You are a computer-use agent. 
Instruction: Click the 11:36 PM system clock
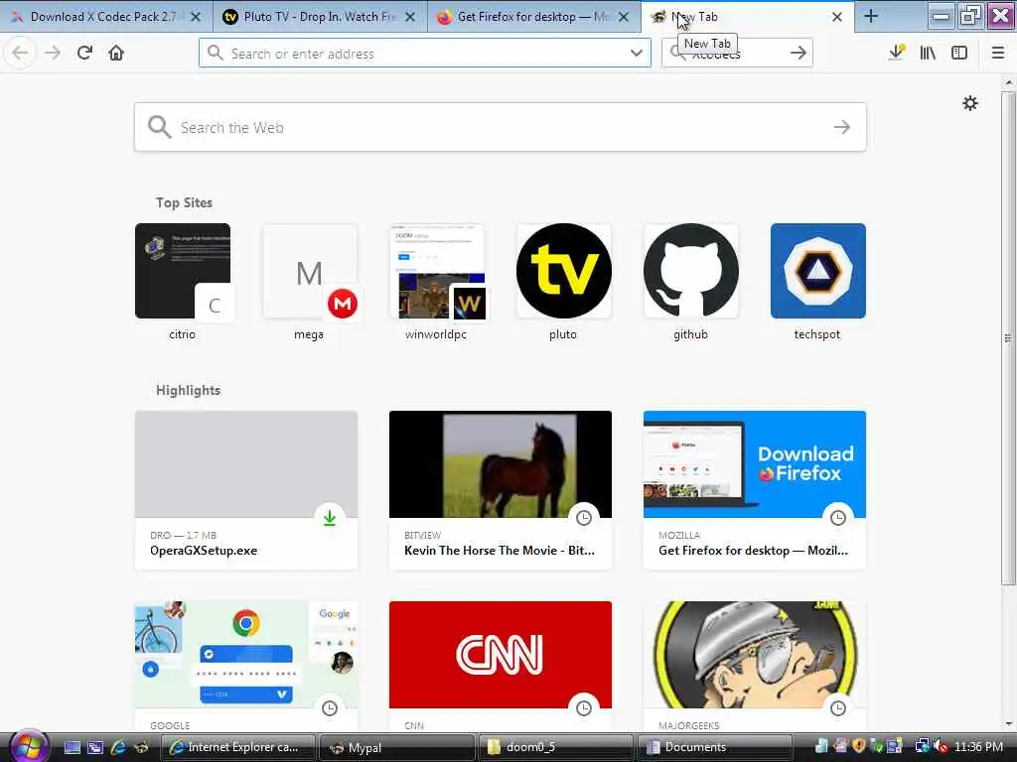978,747
